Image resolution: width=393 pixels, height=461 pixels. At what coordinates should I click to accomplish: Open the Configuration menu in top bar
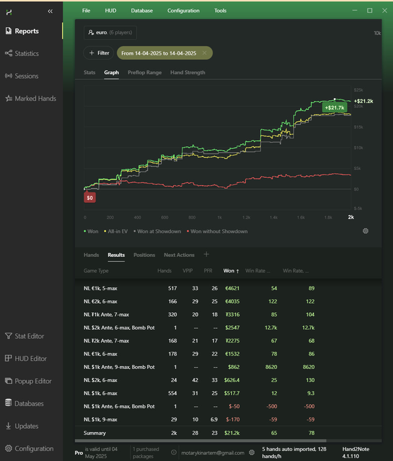(184, 11)
